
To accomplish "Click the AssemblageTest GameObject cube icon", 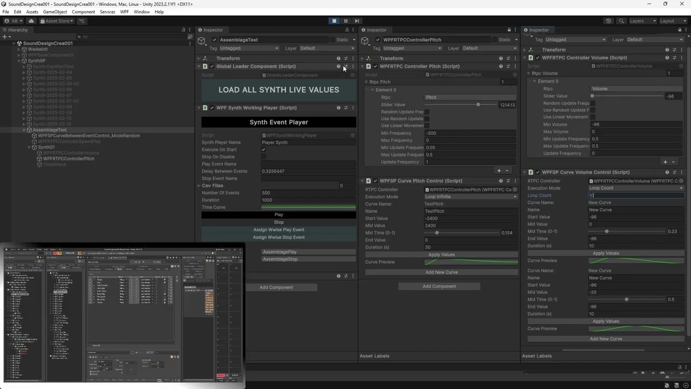I will [x=201, y=41].
